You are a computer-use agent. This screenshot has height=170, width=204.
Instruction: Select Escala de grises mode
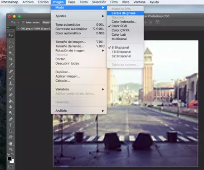point(125,13)
